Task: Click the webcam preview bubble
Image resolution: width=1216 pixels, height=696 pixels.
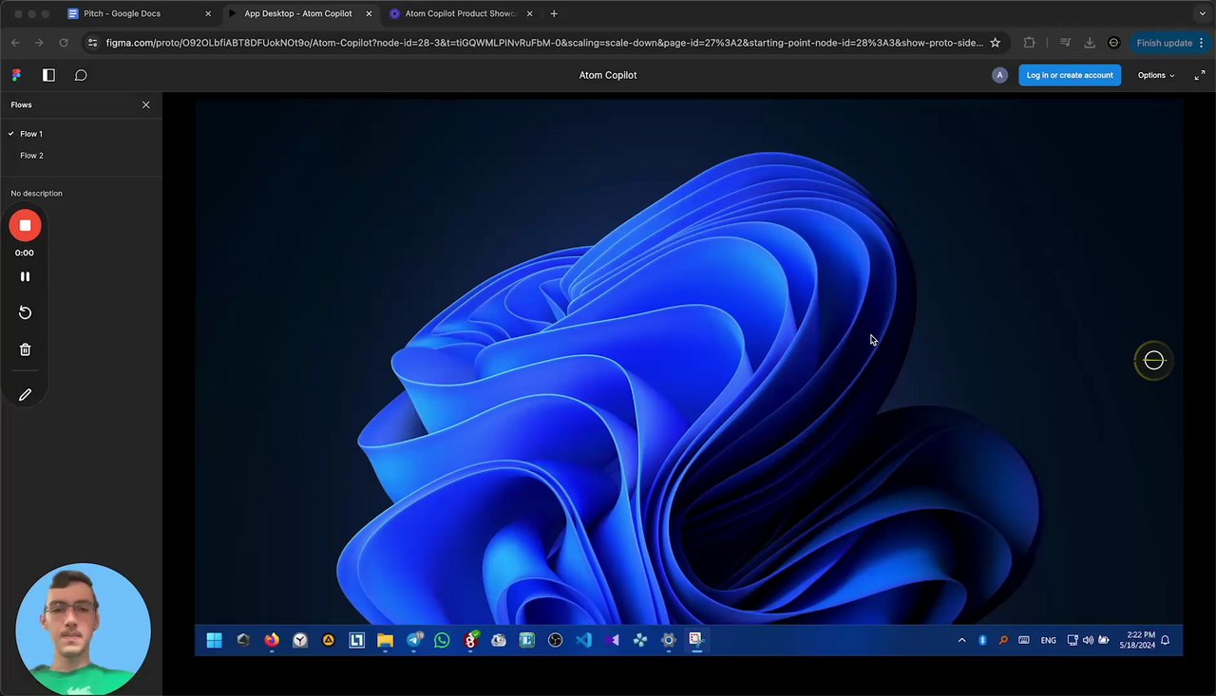Action: [83, 629]
